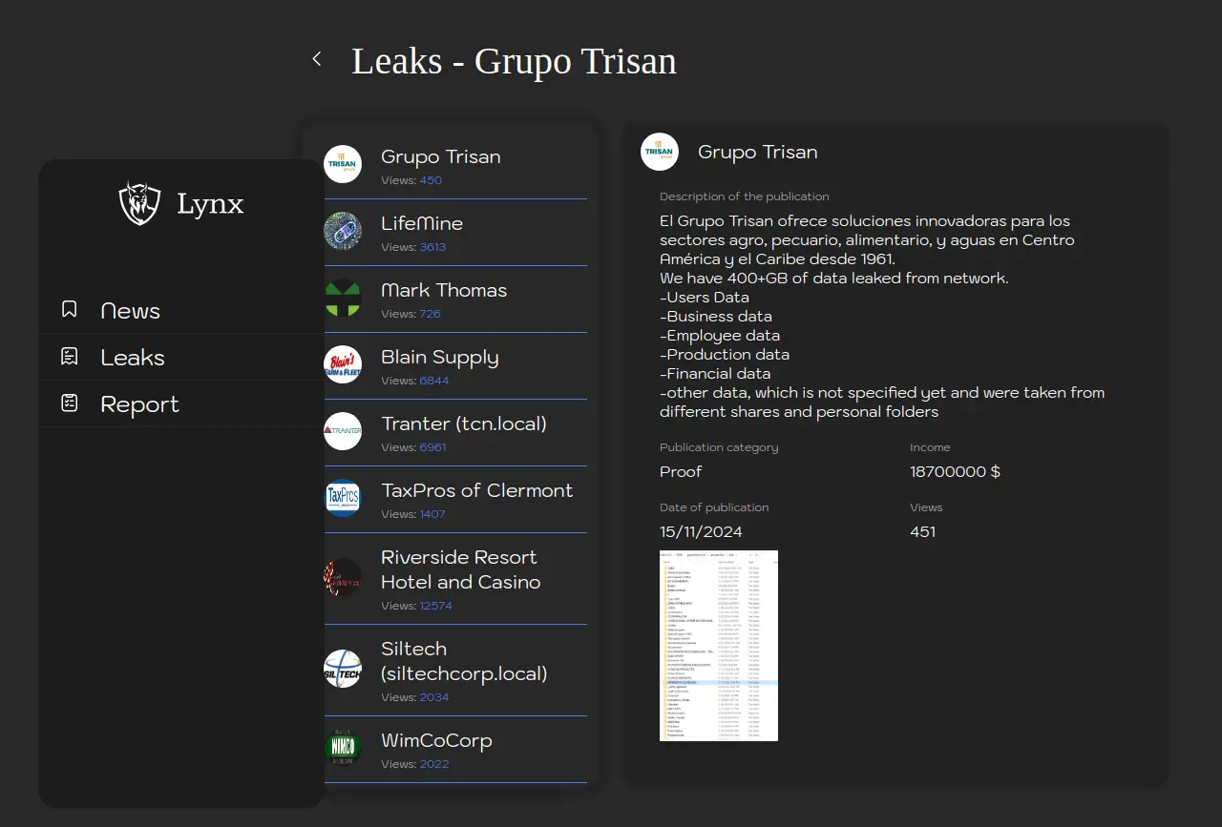Click the Tranter logo in the list
1222x827 pixels.
click(343, 431)
